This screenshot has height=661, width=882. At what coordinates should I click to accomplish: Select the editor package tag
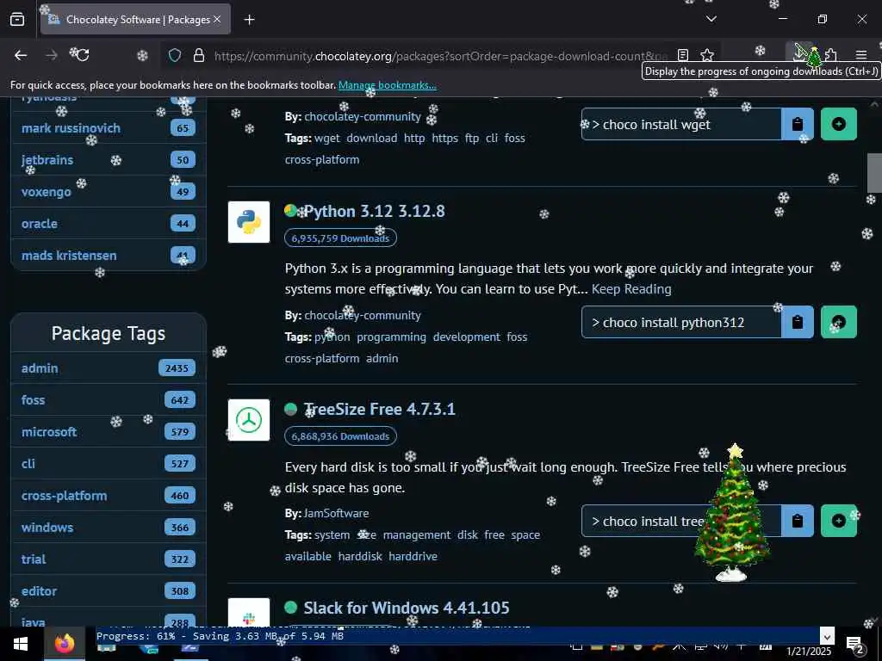pos(109,591)
